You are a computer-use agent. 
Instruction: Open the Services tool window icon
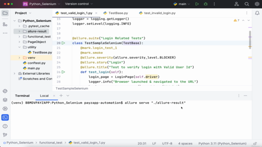[5, 109]
